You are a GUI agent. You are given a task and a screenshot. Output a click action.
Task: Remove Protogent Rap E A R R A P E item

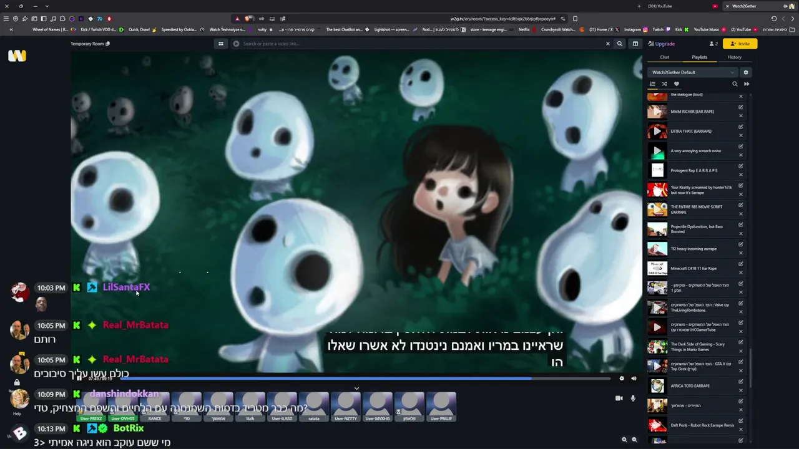coord(741,175)
